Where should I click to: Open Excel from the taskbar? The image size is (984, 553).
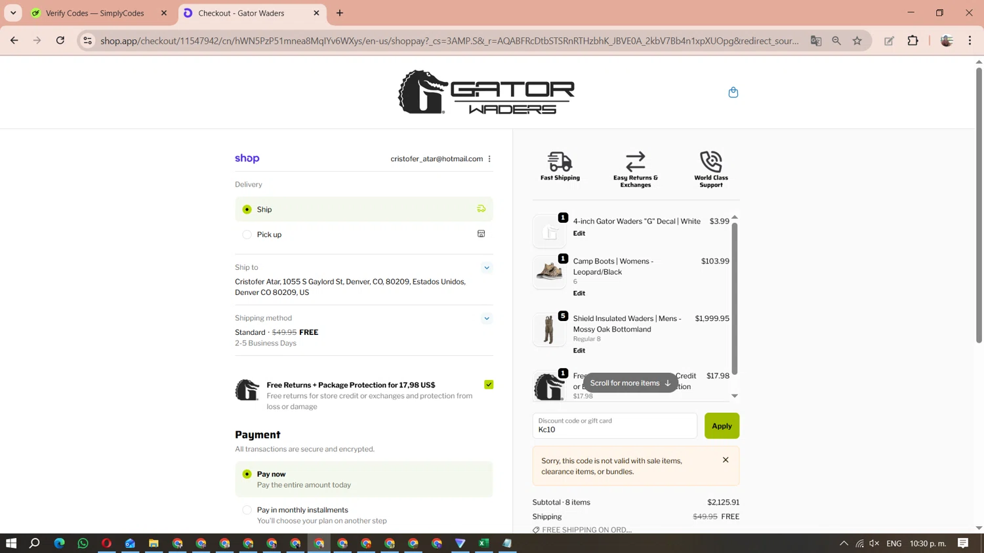point(484,543)
